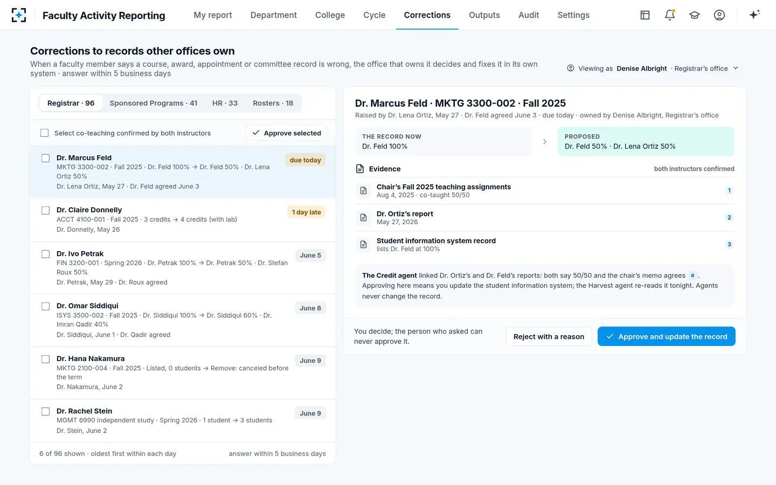Viewport: 776px width, 485px height.
Task: Open the Settings menu item
Action: 573,15
